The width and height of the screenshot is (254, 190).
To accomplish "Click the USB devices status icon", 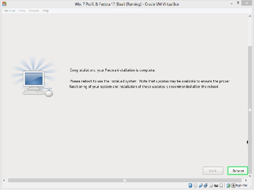I will coord(201,185).
